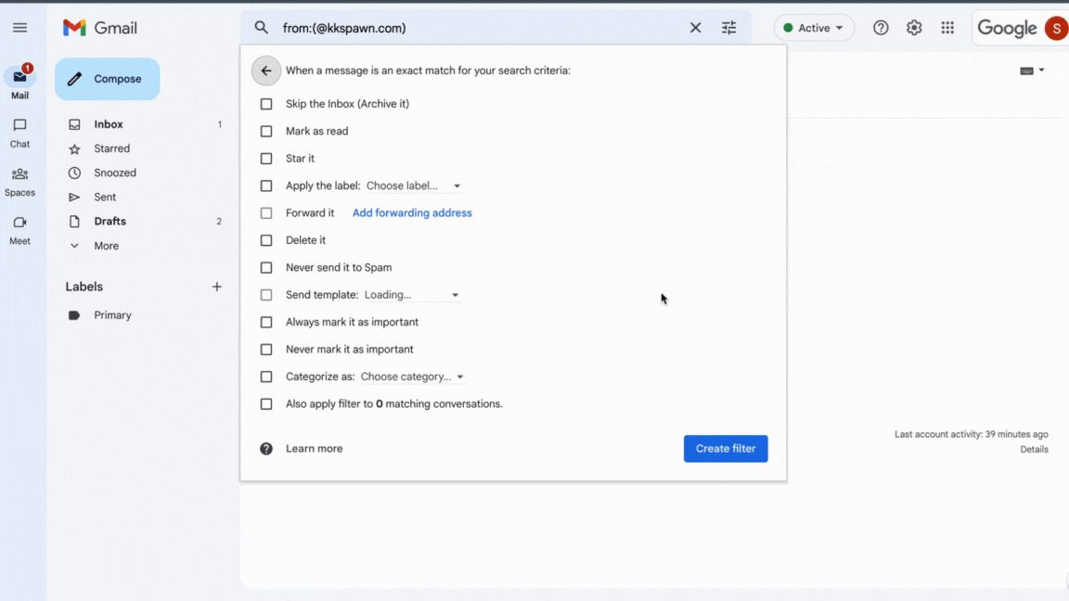Click the Gmail logo
This screenshot has width=1069, height=601.
100,28
